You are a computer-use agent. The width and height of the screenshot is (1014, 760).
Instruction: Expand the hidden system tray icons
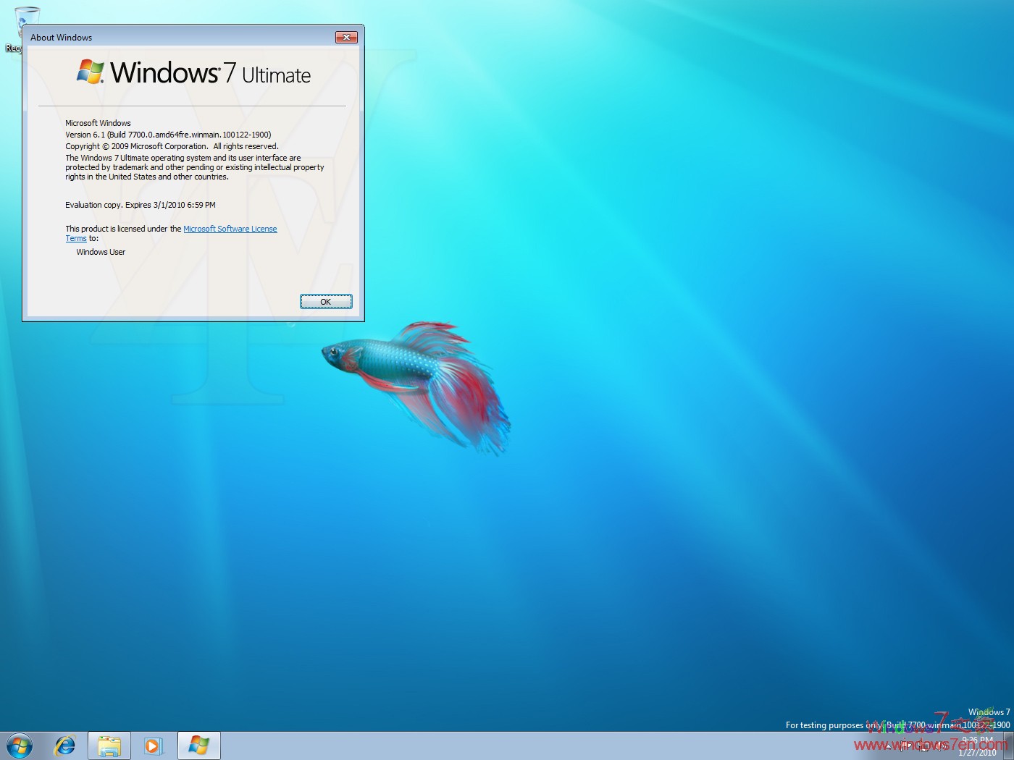tap(889, 746)
